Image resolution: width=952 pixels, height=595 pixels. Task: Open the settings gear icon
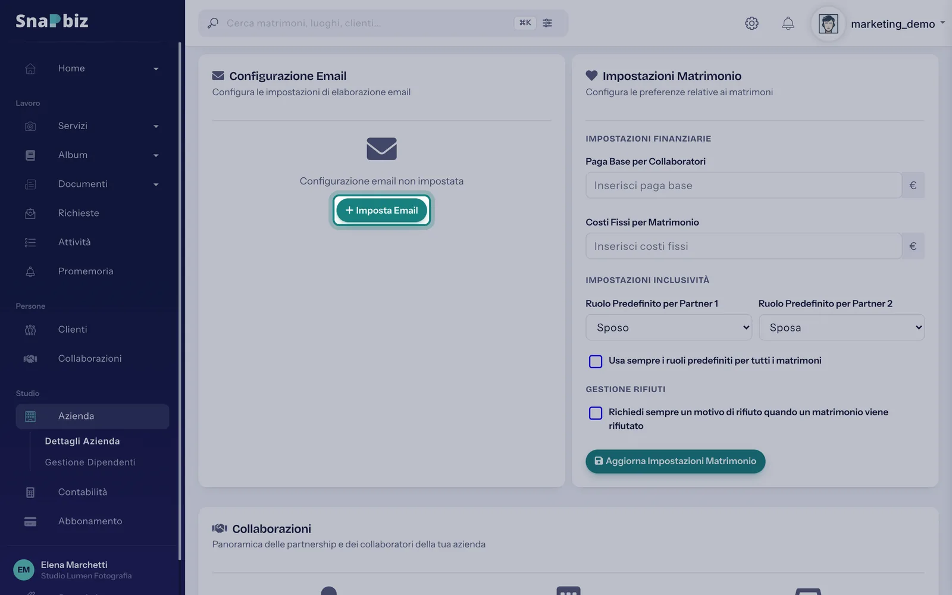[x=751, y=23]
